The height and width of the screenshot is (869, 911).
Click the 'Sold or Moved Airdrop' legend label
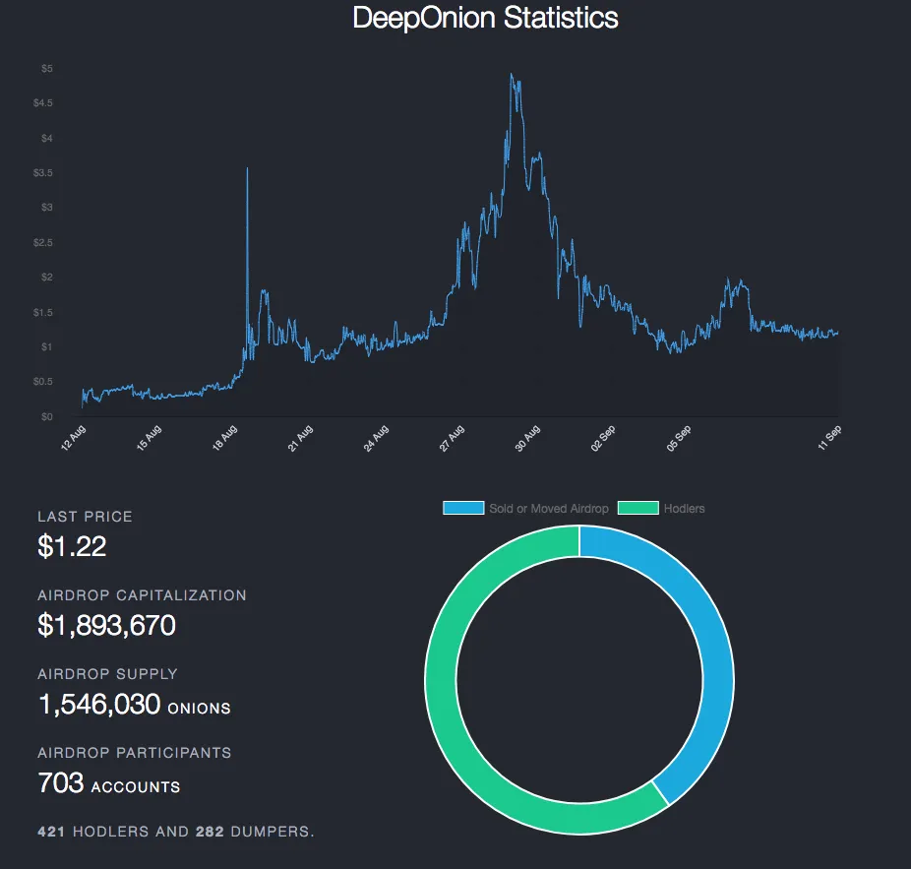coord(548,509)
